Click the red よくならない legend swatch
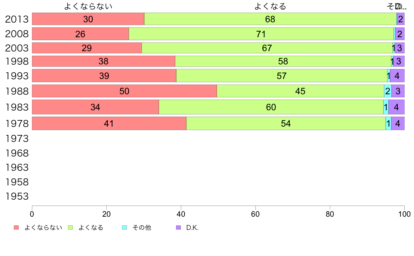Viewport: 414px width, 256px height. pyautogui.click(x=16, y=227)
